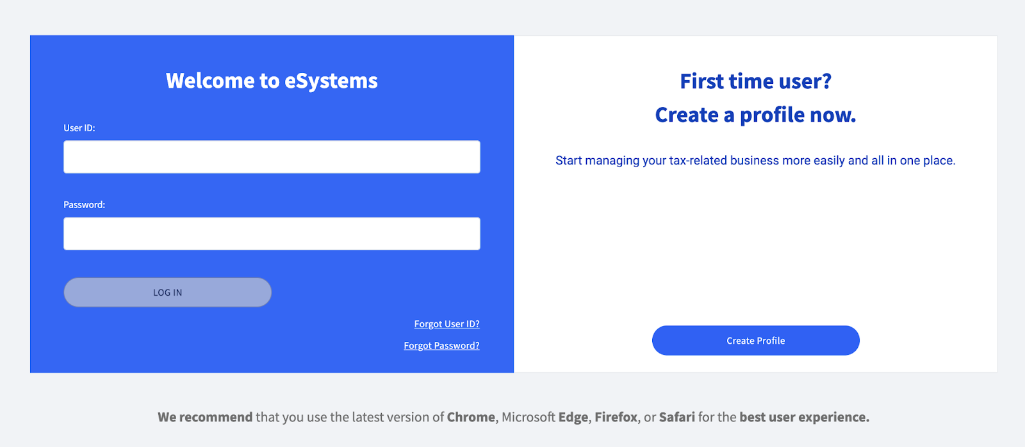Screen dimensions: 1025x447
Task: Click the User ID: field label
Action: click(79, 127)
